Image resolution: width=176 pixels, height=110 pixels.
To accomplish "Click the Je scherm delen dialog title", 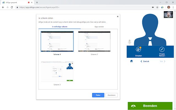I will point(46,18).
